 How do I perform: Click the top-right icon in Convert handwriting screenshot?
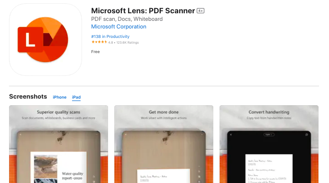(x=307, y=135)
